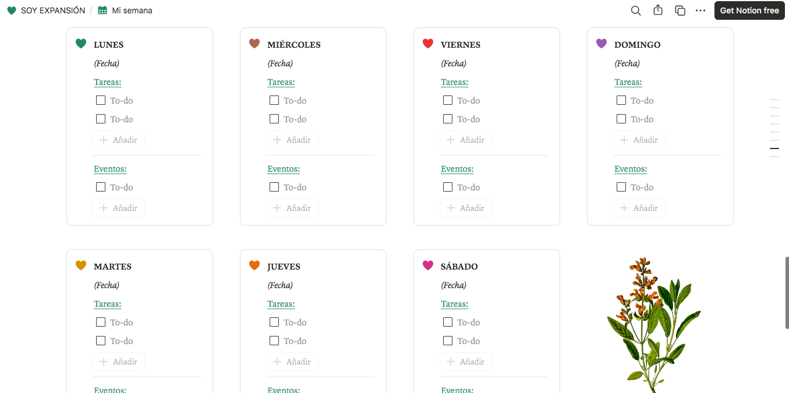Click the orange heart icon above JUEVES
Image resolution: width=789 pixels, height=393 pixels.
click(x=255, y=265)
